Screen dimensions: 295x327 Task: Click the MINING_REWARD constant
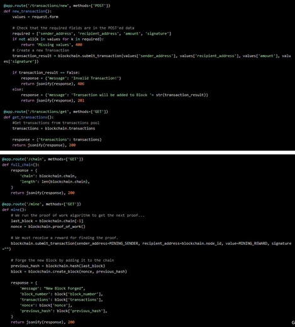[x=253, y=244]
